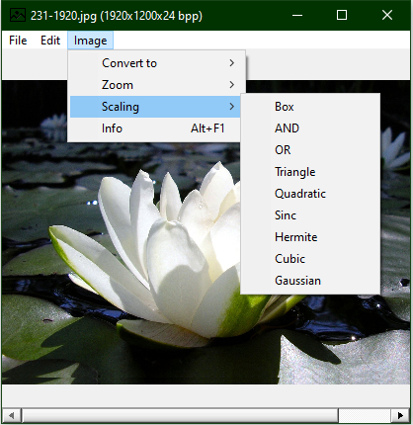The width and height of the screenshot is (413, 425).
Task: Apply Hermite scaling filter
Action: click(310, 237)
